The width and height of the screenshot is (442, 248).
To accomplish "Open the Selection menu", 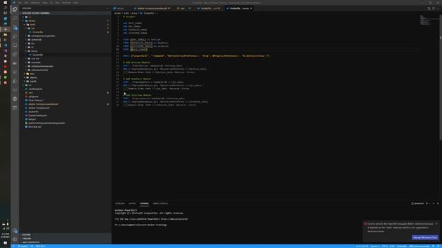I will [35, 3].
